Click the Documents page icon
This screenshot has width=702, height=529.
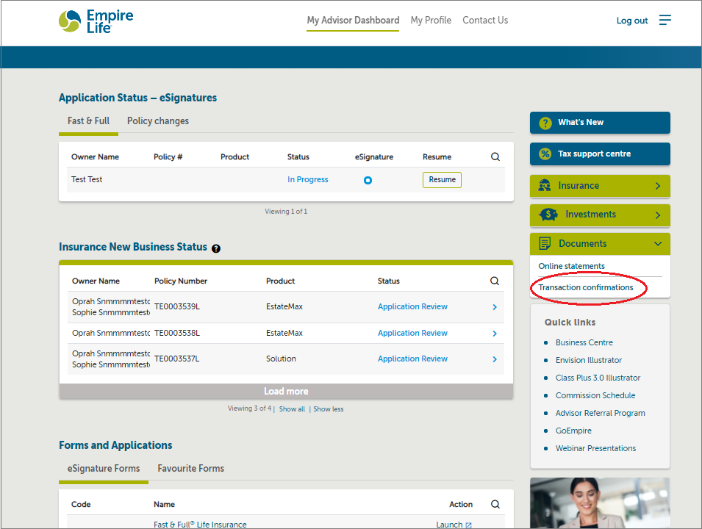545,243
